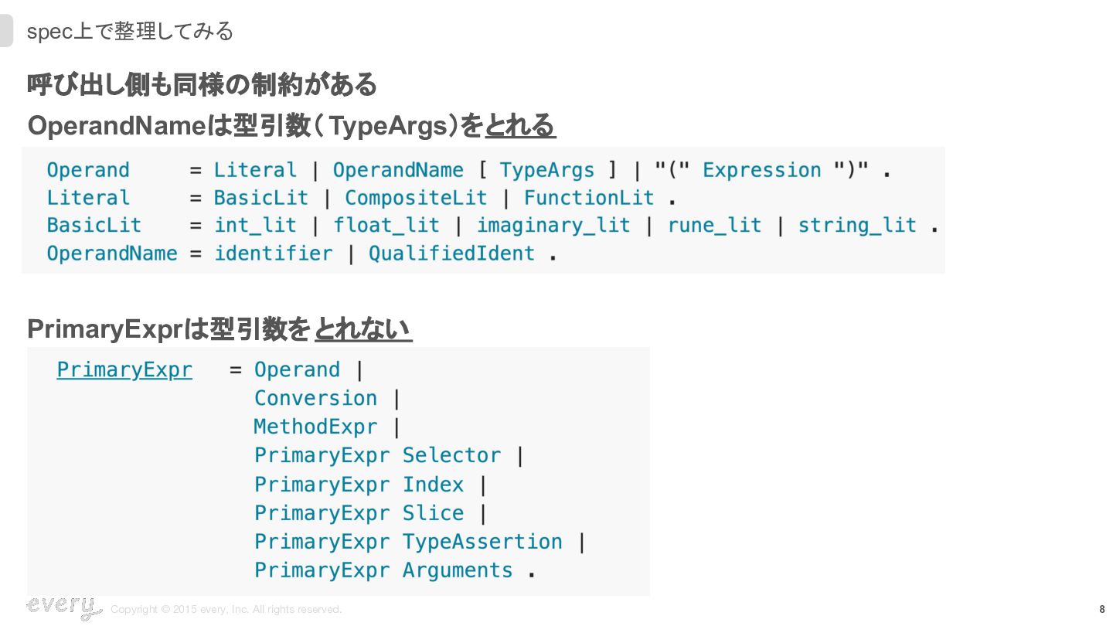The width and height of the screenshot is (1113, 626).
Task: Click TypeArgs in the Operand rule
Action: [x=547, y=170]
